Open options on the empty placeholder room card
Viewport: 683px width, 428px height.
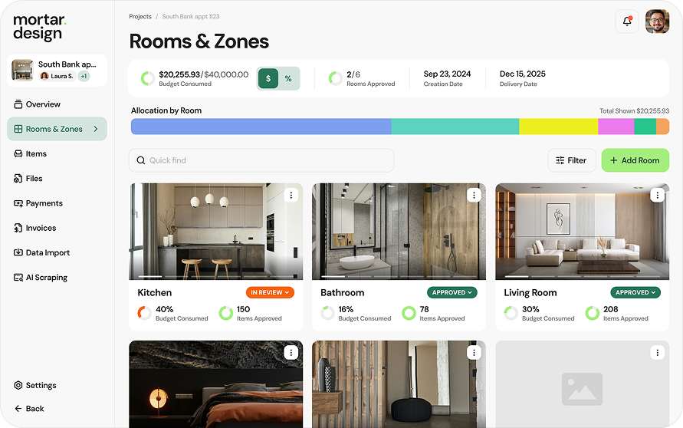pos(657,352)
